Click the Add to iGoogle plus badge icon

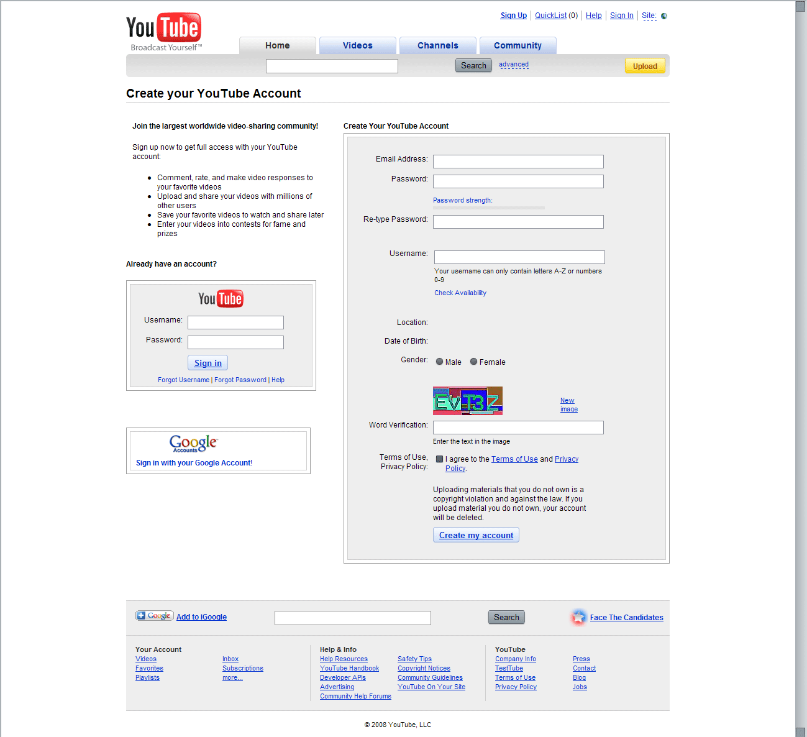click(154, 616)
